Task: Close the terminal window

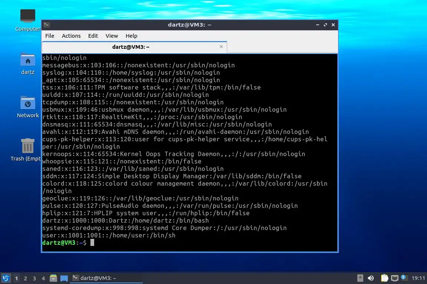Action: pos(333,25)
